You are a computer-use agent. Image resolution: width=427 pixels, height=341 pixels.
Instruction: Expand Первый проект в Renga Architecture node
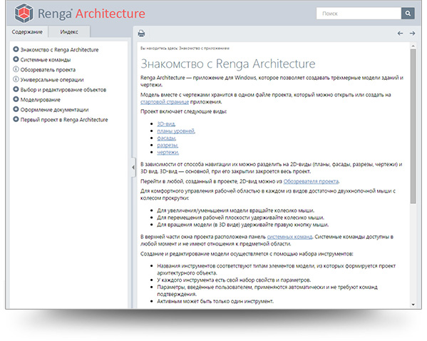click(16, 119)
